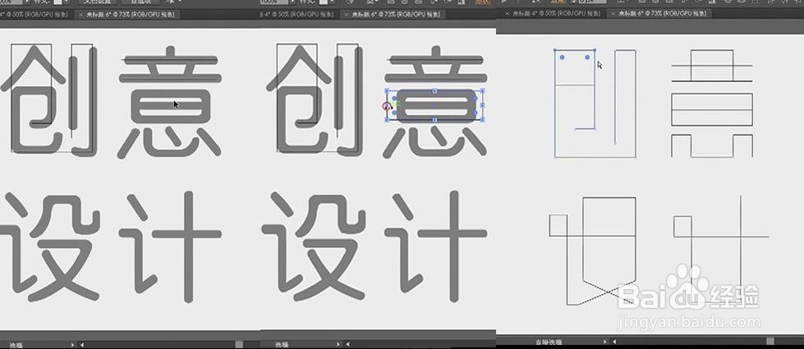In left panel, click the horizontal scrollbar left arrow
Viewport: 804px width, 349px height.
point(82,345)
